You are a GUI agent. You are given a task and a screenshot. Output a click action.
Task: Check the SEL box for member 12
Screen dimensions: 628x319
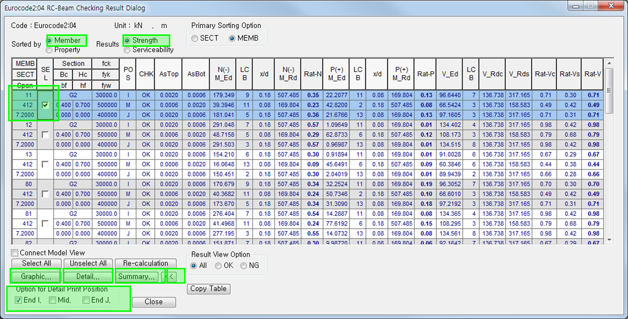pyautogui.click(x=45, y=135)
